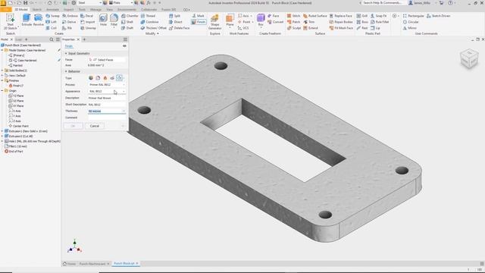485x273 pixels.
Task: Pick the Decal tool
Action: [x=87, y=16]
